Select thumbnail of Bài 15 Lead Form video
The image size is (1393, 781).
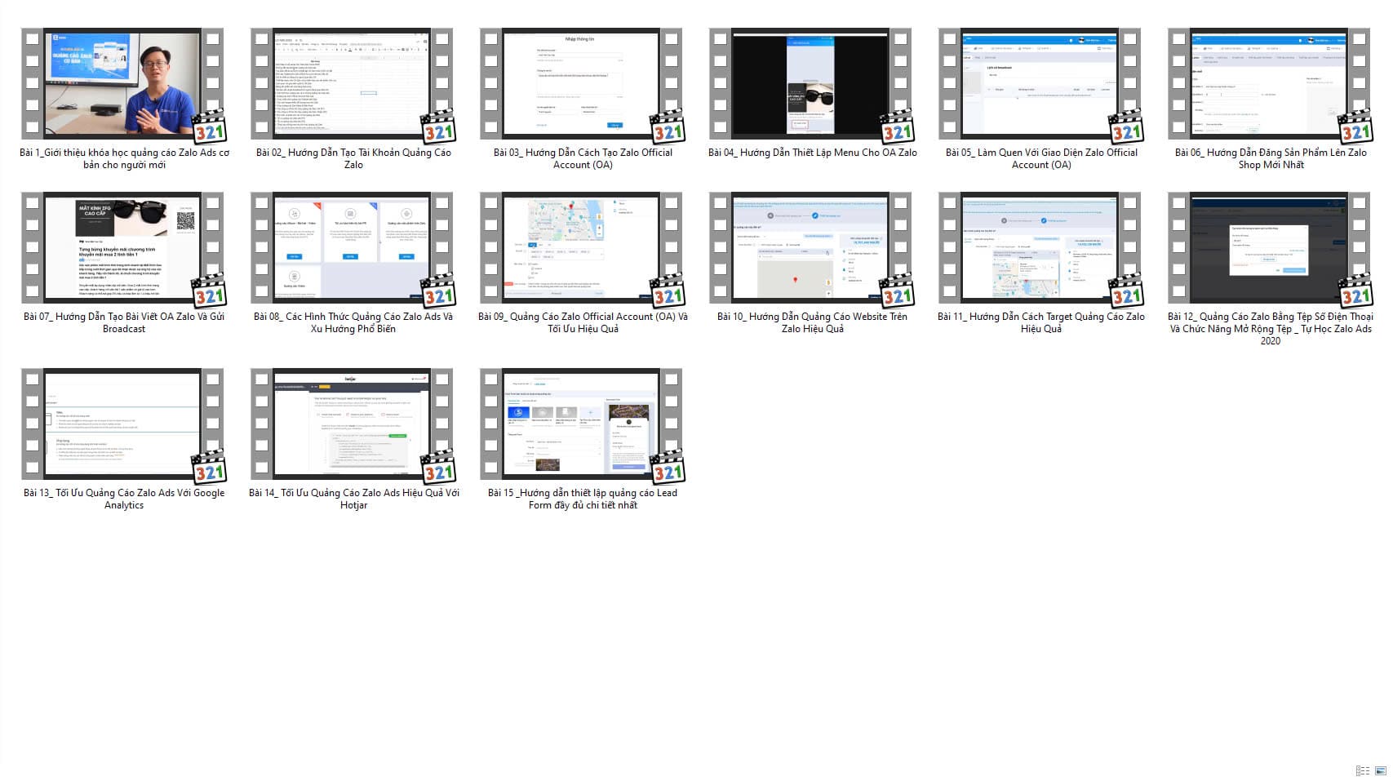pos(582,424)
